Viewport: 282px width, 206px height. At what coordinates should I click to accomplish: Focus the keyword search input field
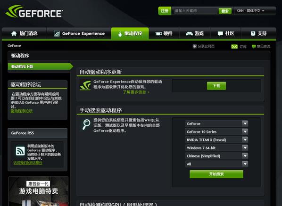click(x=195, y=11)
